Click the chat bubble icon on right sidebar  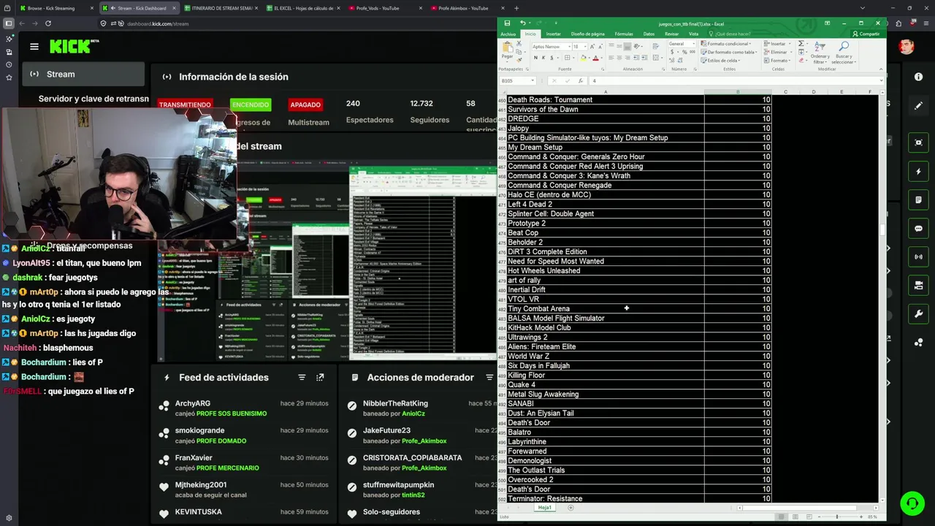(x=918, y=229)
